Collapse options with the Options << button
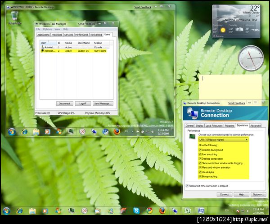The width and height of the screenshot is (270, 224). coord(258,194)
